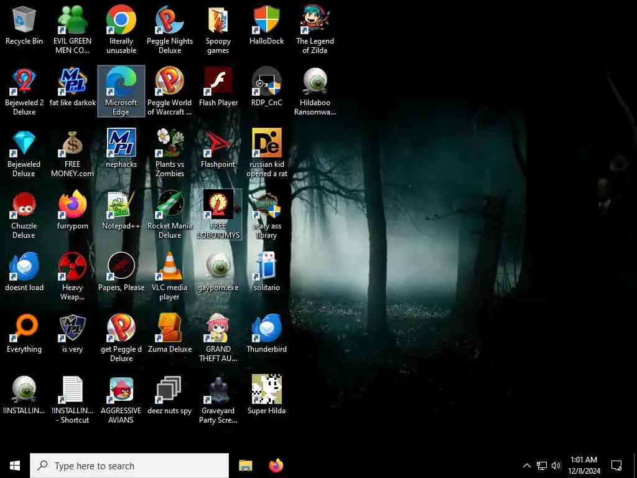Click the Type here to search box
Viewport: 637px width, 478px height.
tap(129, 466)
